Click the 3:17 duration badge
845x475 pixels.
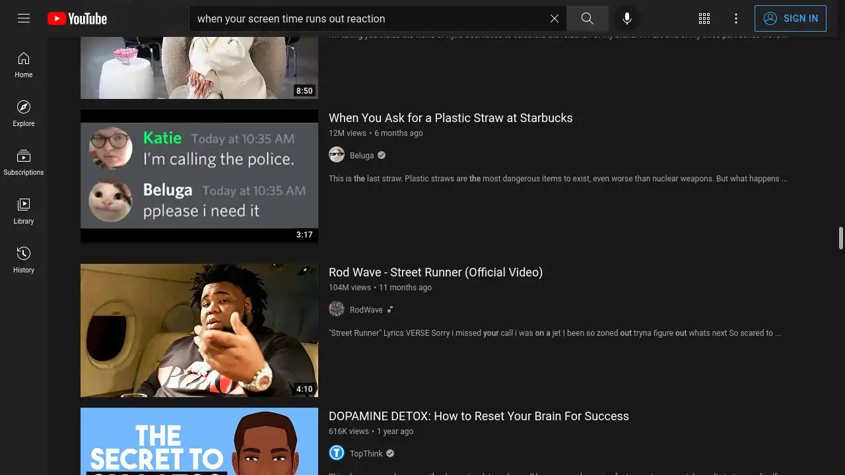[304, 235]
